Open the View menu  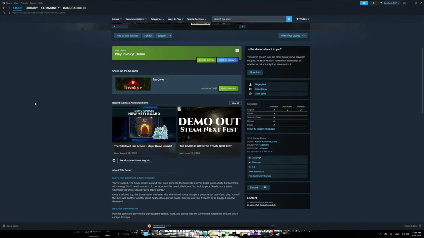click(16, 3)
